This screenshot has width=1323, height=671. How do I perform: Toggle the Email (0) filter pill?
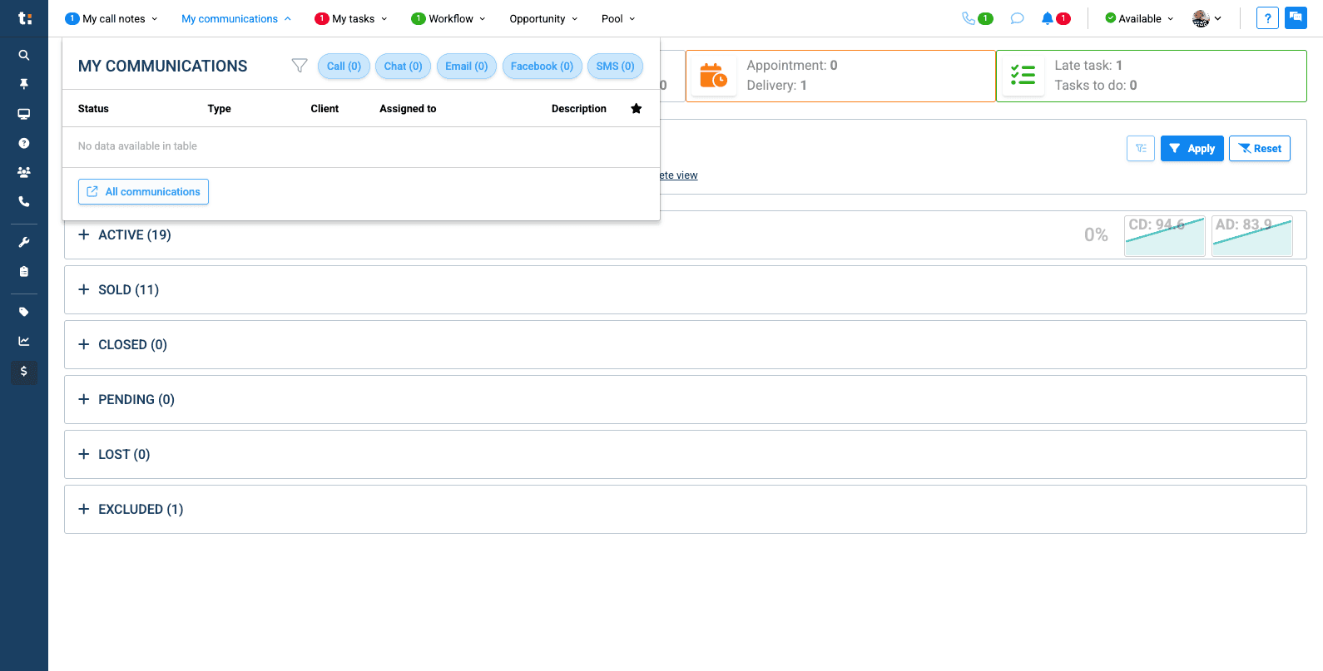pos(467,67)
